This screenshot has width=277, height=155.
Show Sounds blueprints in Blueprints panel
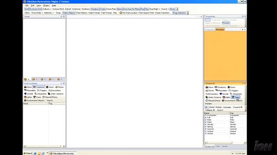click(x=224, y=94)
